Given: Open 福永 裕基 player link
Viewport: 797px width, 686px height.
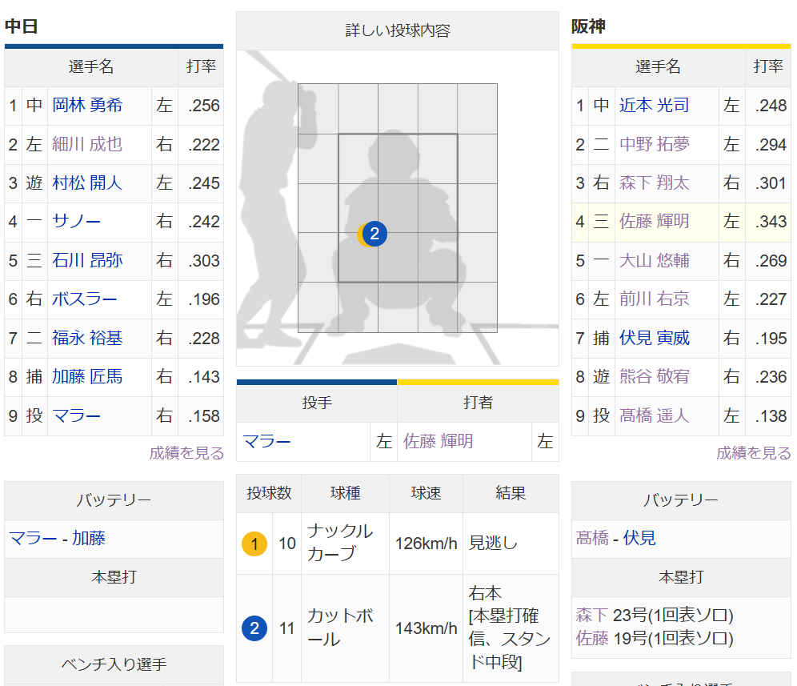Looking at the screenshot, I should (87, 338).
